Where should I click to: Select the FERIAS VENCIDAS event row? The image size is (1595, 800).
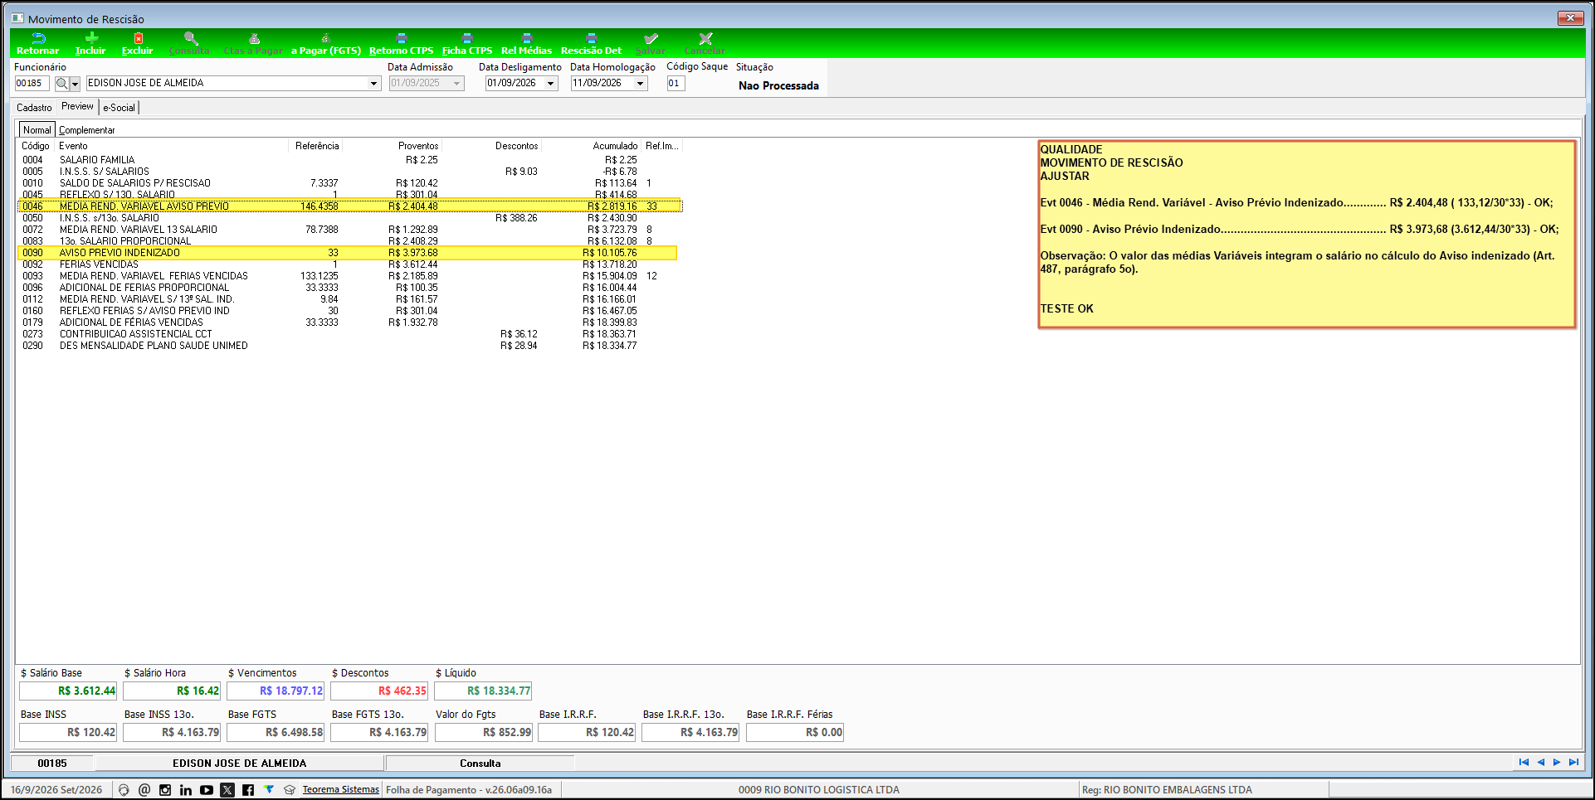pyautogui.click(x=349, y=264)
